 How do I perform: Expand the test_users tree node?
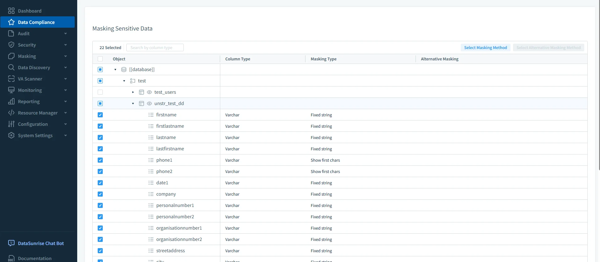(x=133, y=92)
